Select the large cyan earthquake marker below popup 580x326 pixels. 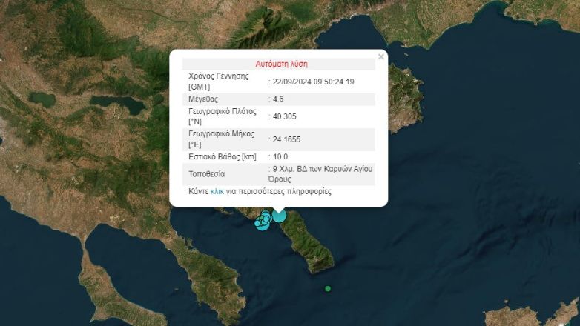coord(279,216)
